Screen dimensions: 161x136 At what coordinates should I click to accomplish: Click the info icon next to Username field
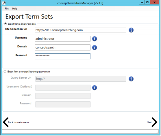point(95,39)
